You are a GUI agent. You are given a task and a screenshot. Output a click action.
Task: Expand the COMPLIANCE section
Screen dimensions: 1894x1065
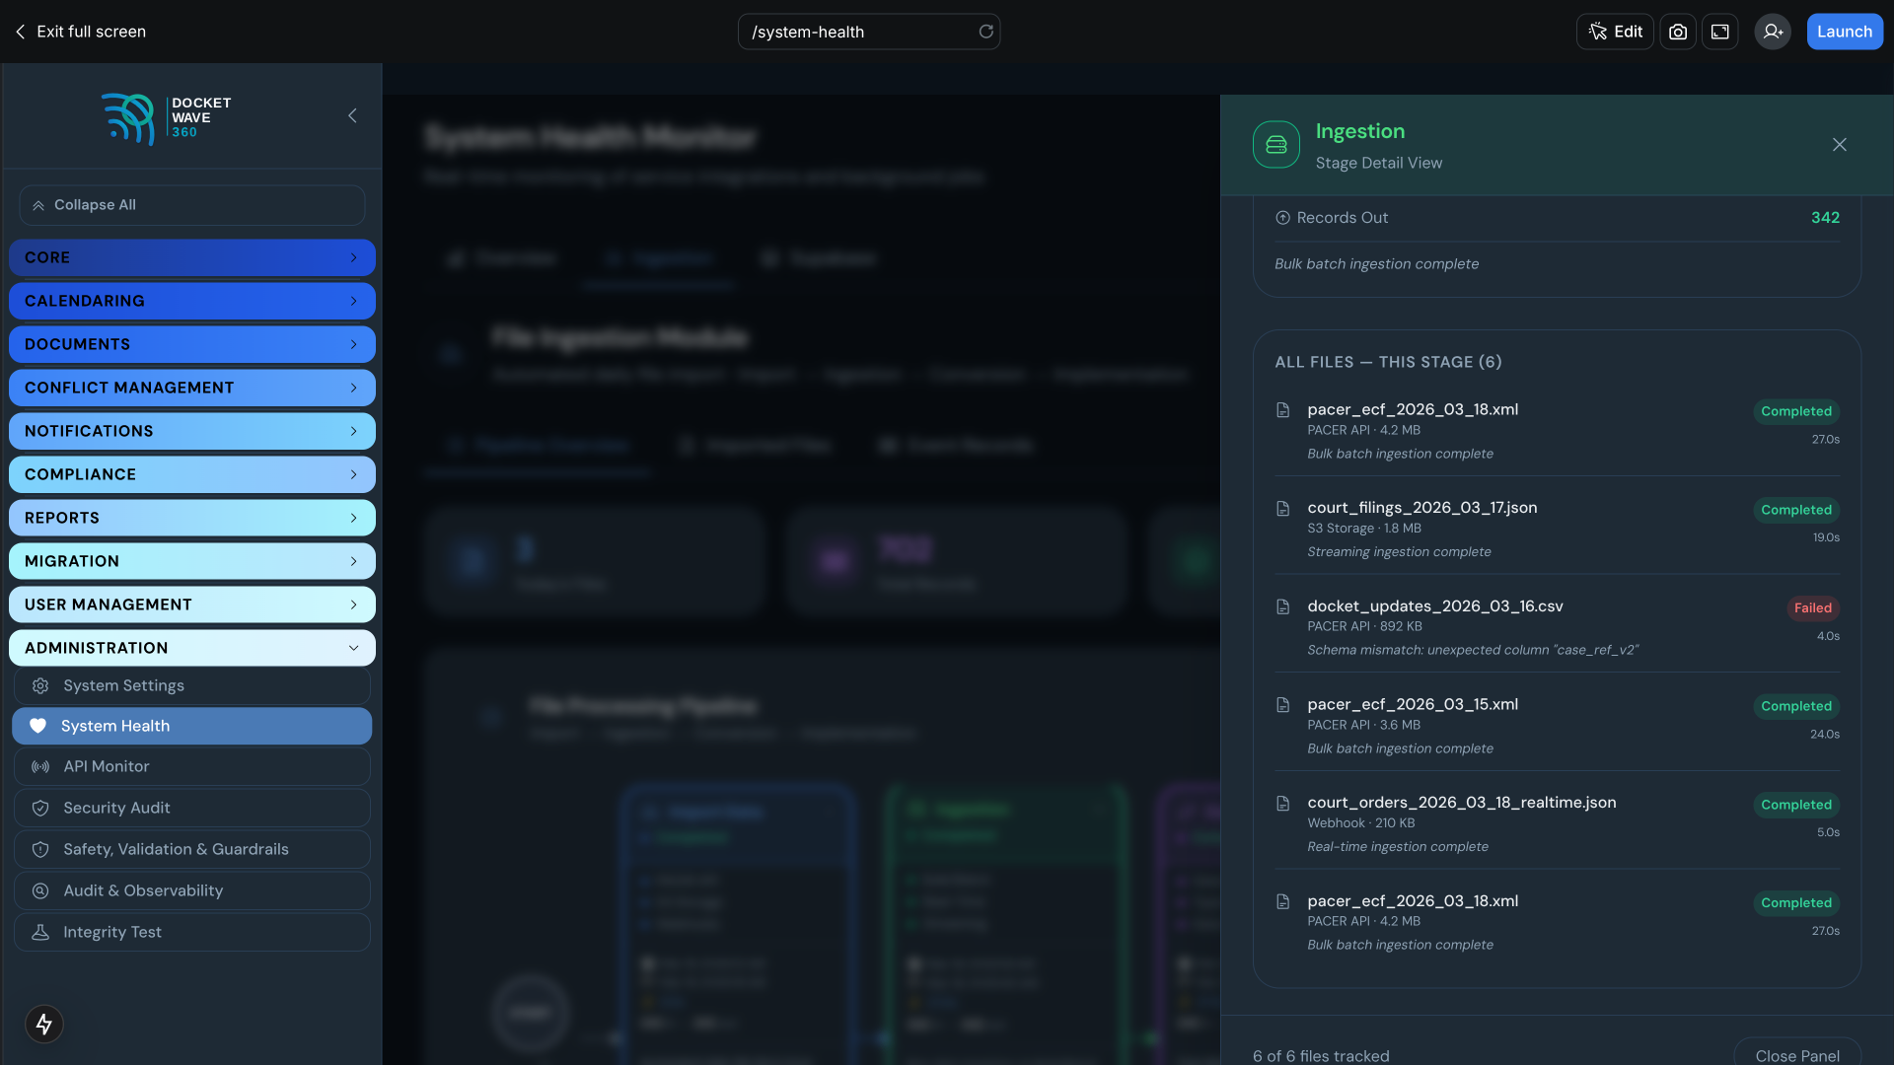pos(192,474)
